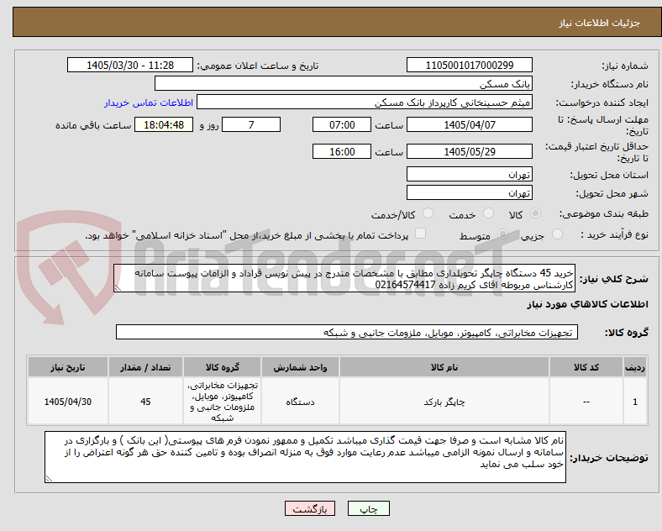Image resolution: width=662 pixels, height=531 pixels.
Task: Click the نام کالا column header
Action: (x=444, y=367)
